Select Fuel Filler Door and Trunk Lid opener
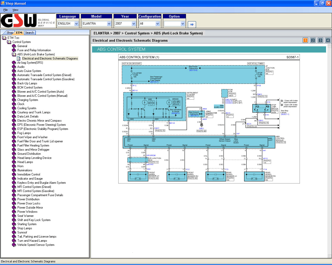Viewport: 332px width, 265px height. (x=40, y=141)
